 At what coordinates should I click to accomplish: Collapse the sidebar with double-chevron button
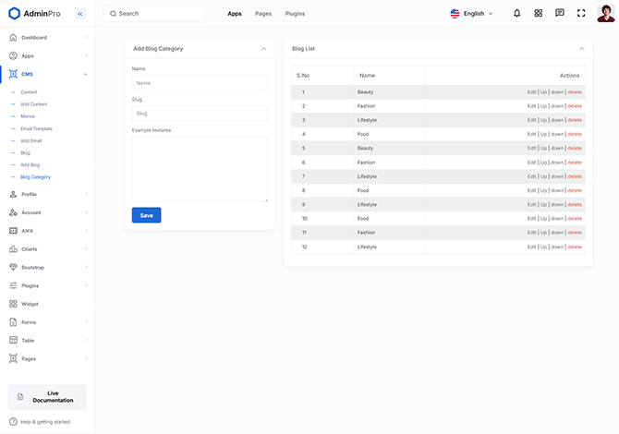click(80, 14)
